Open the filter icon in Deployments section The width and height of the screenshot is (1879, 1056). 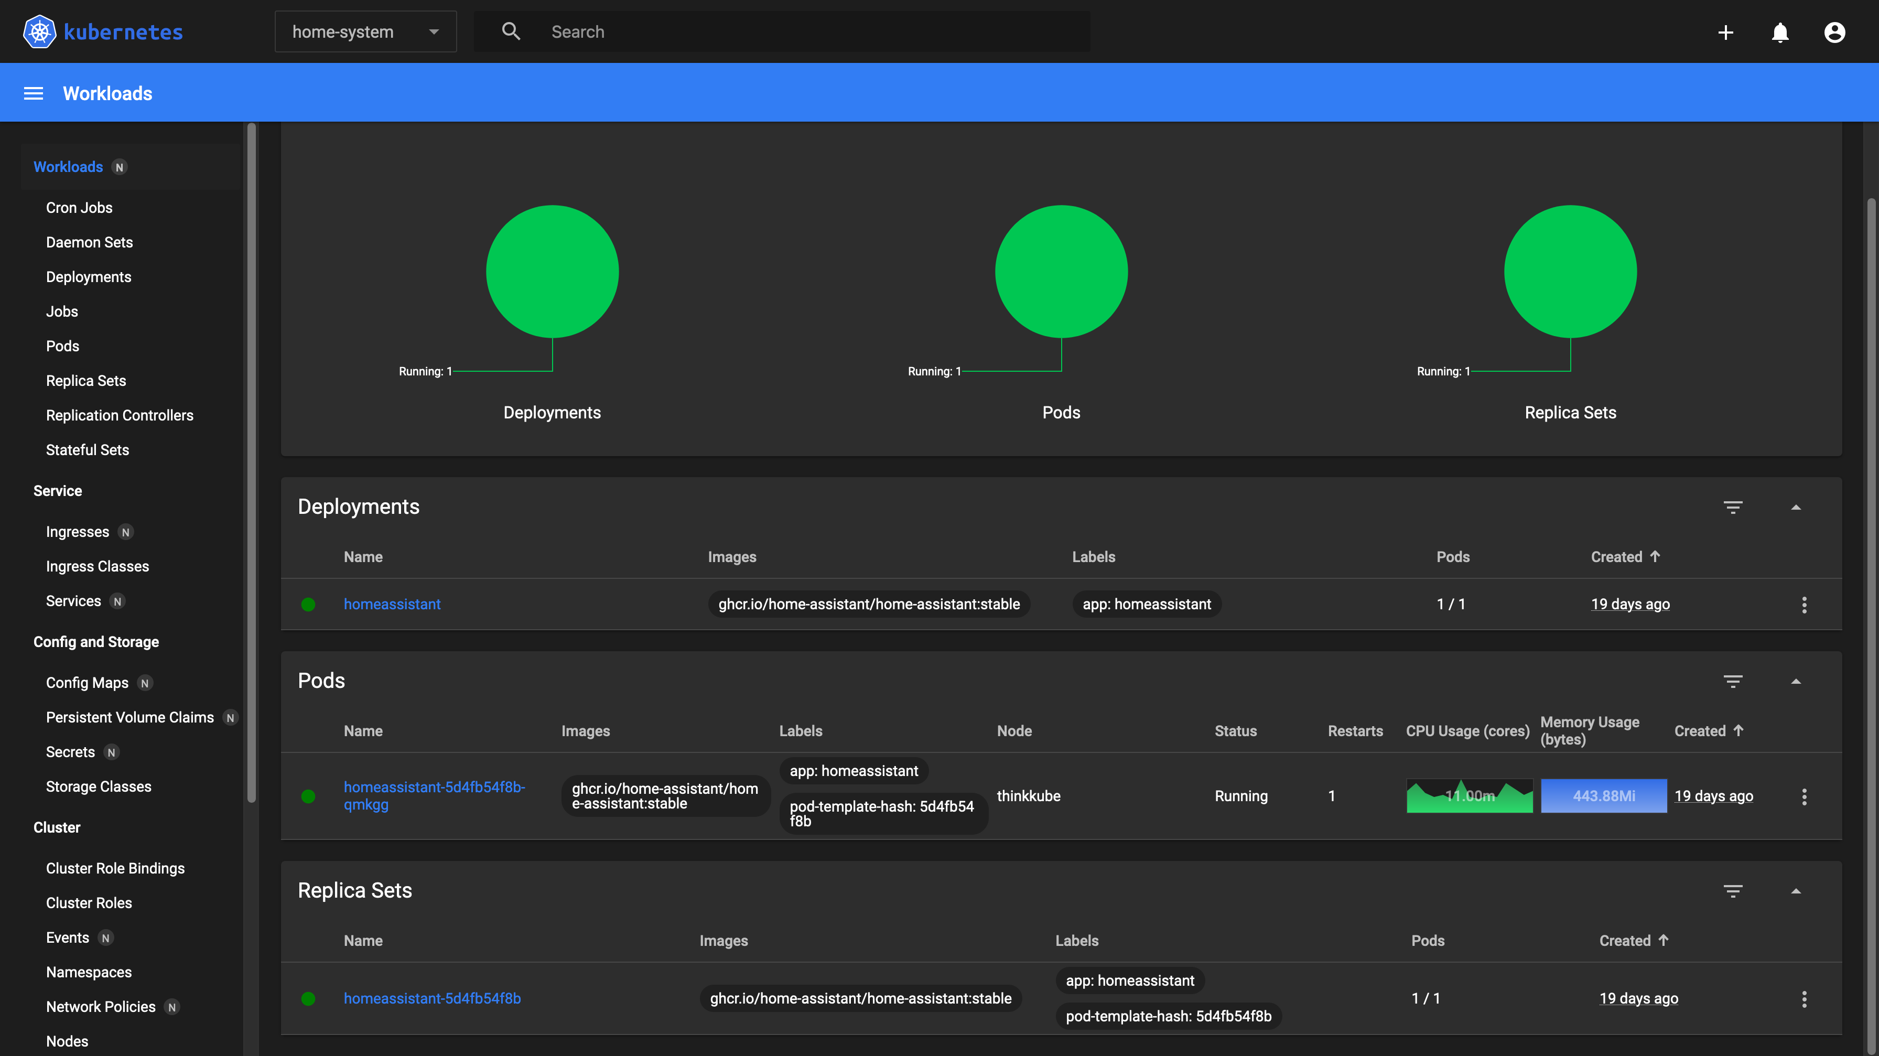(x=1734, y=507)
